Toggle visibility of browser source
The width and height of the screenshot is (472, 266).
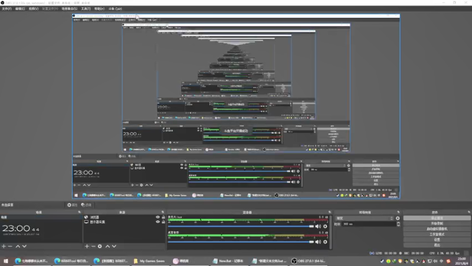[x=158, y=217]
